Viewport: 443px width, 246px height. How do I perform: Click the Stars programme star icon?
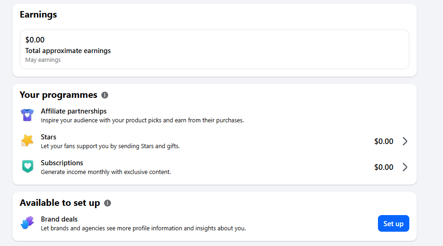click(x=27, y=141)
